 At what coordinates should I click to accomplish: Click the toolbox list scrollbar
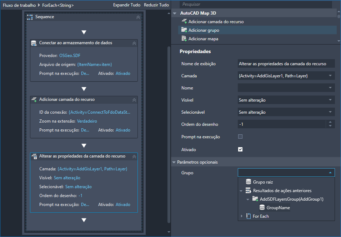(339, 16)
